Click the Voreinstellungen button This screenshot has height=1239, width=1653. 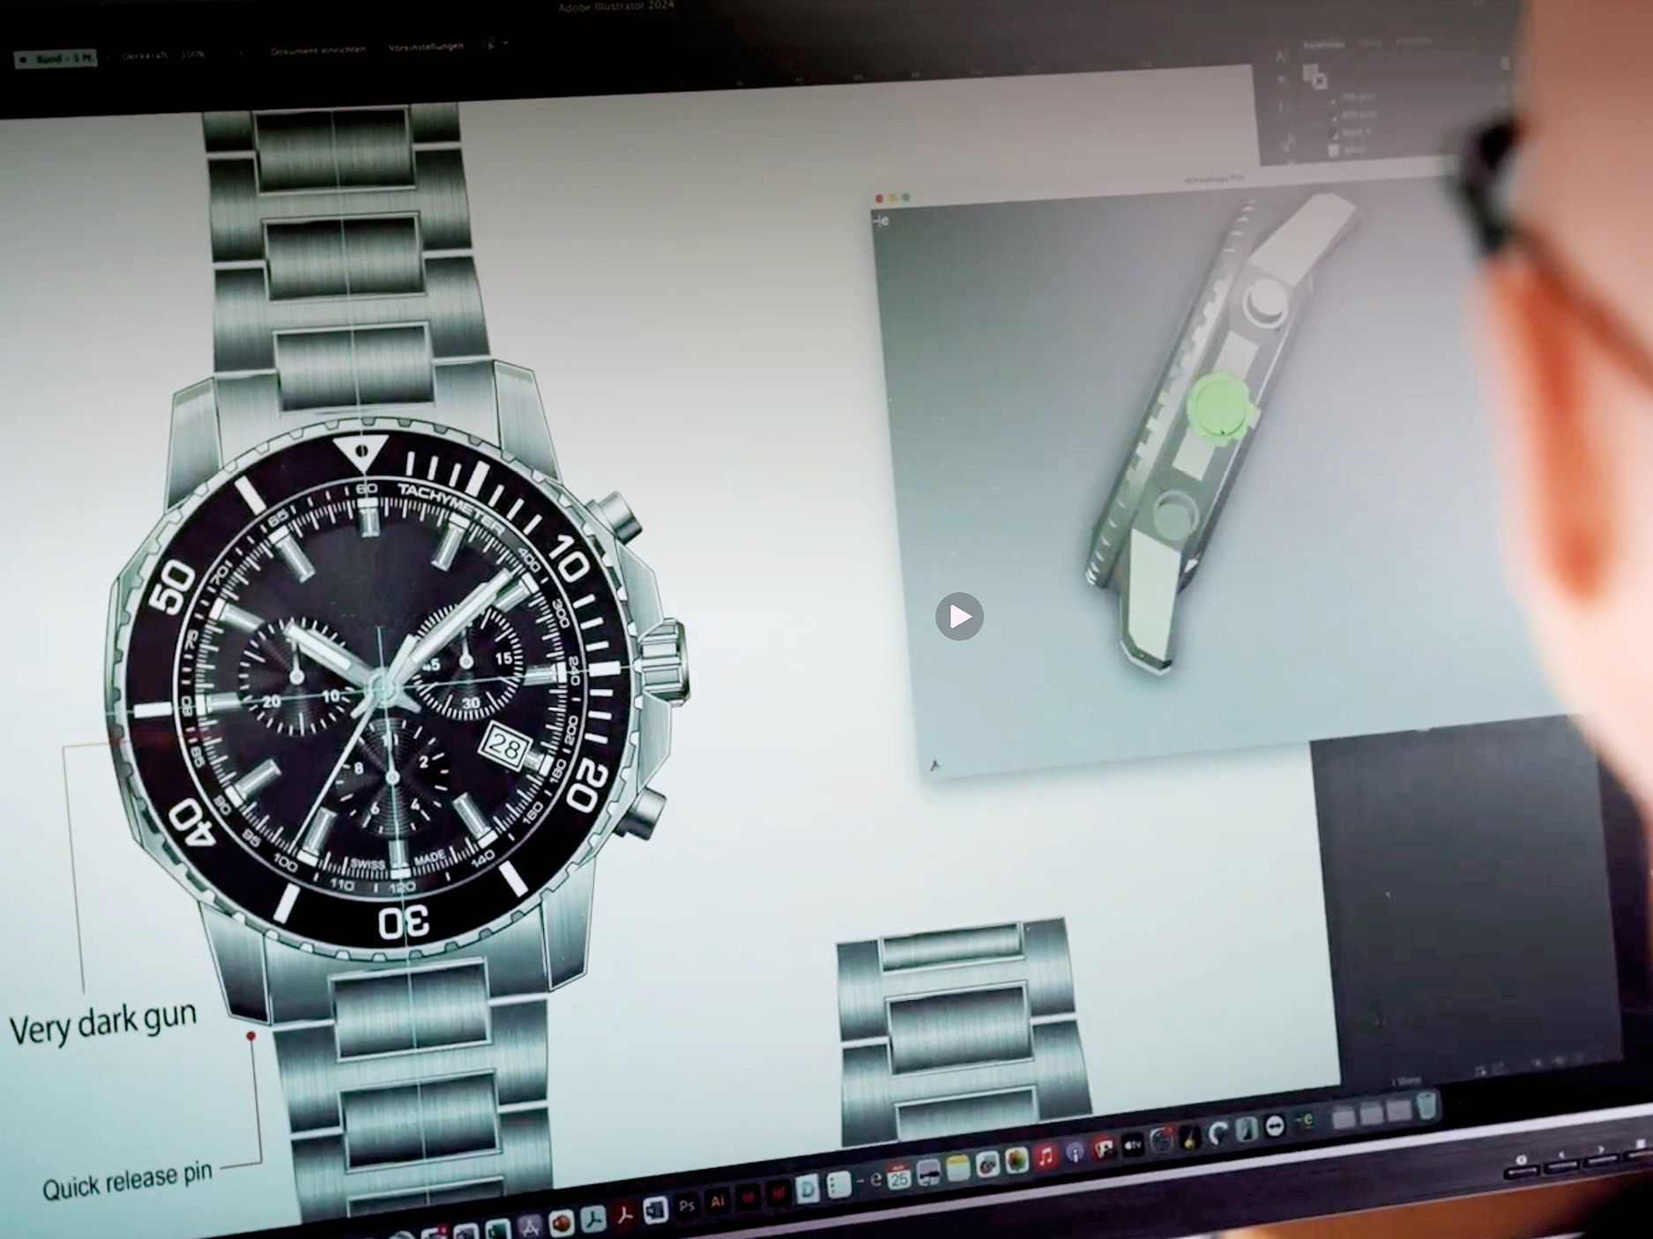coord(426,48)
